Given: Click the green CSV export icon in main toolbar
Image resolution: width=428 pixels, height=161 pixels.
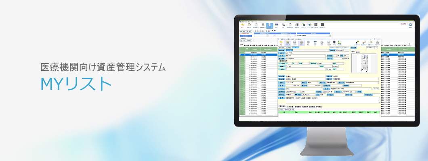Looking at the screenshot, I should click(304, 25).
